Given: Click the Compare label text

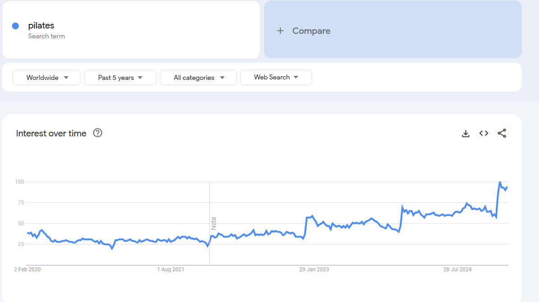Looking at the screenshot, I should (x=311, y=31).
